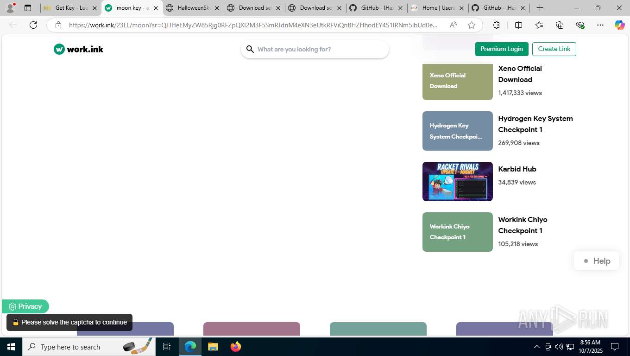Viewport: 630px width, 356px height.
Task: Toggle split screen view
Action: point(518,25)
